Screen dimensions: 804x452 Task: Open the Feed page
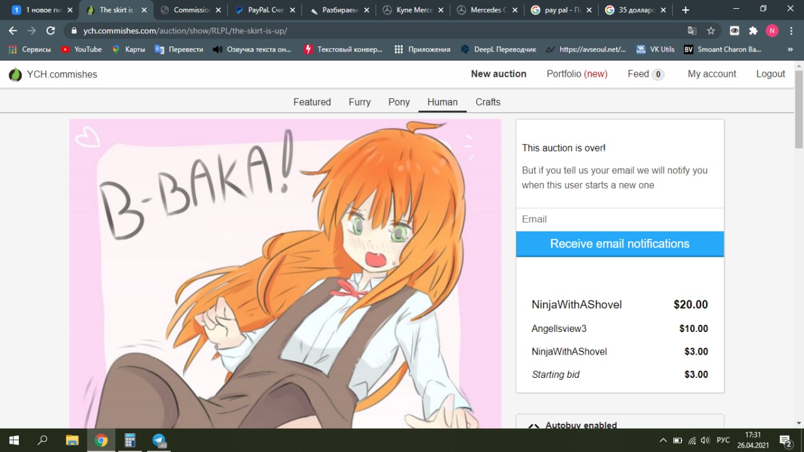(646, 74)
